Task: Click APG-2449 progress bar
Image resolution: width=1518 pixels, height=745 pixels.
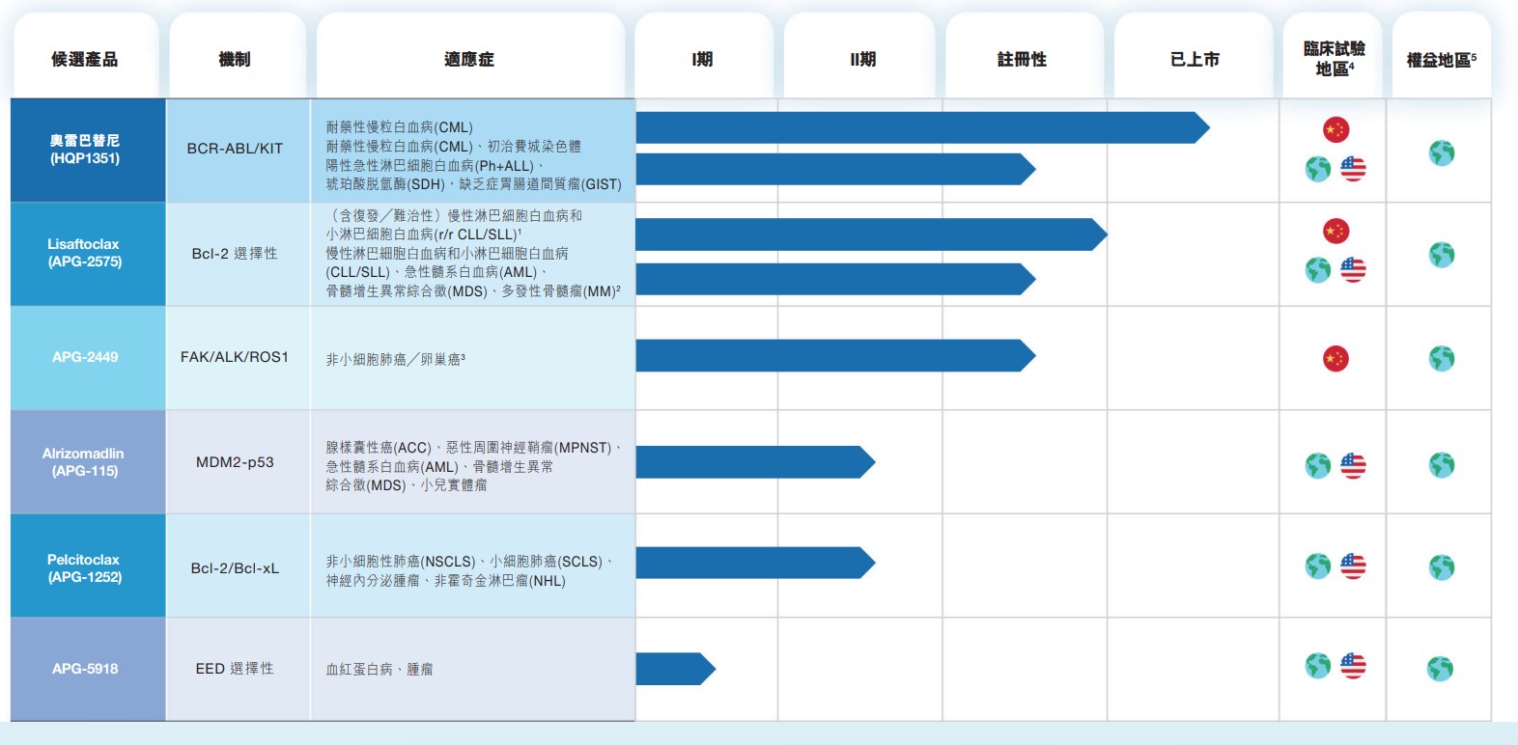Action: (835, 355)
